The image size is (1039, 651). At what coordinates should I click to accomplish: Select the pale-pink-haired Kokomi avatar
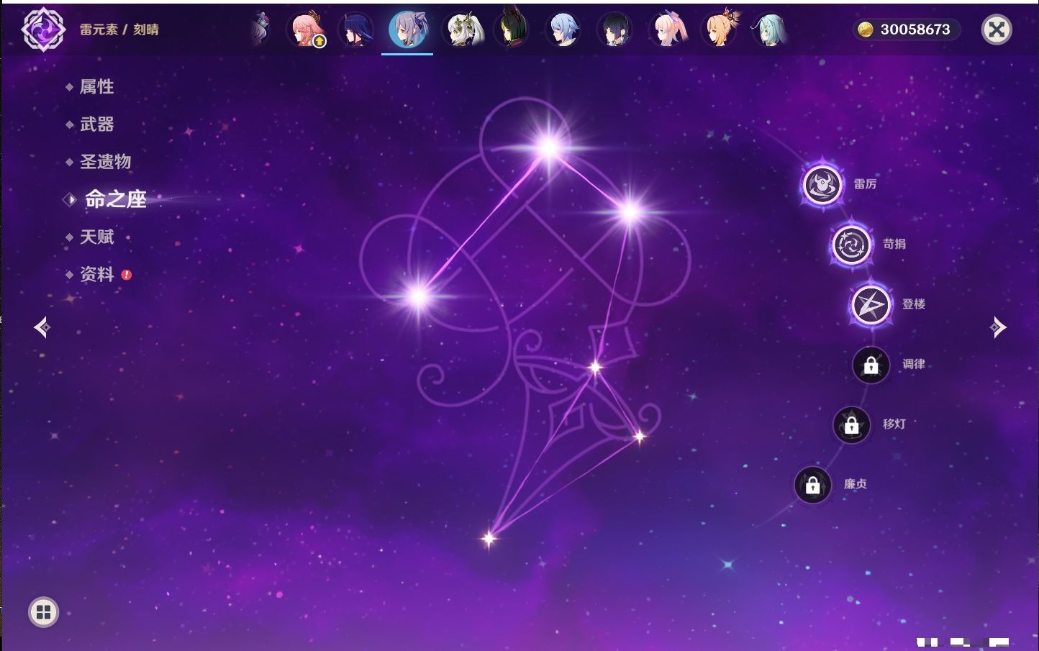tap(668, 29)
